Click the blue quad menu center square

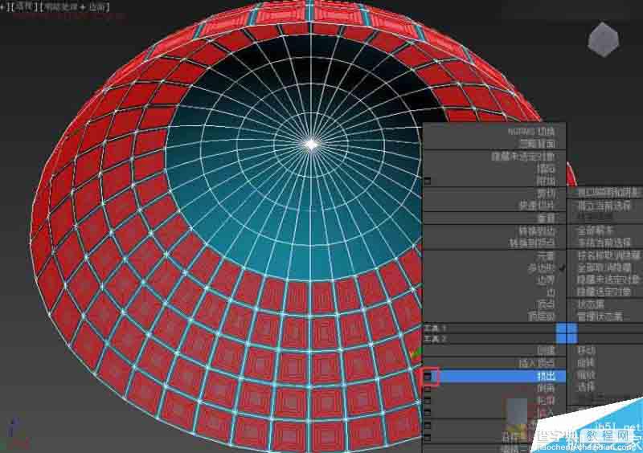tap(567, 333)
